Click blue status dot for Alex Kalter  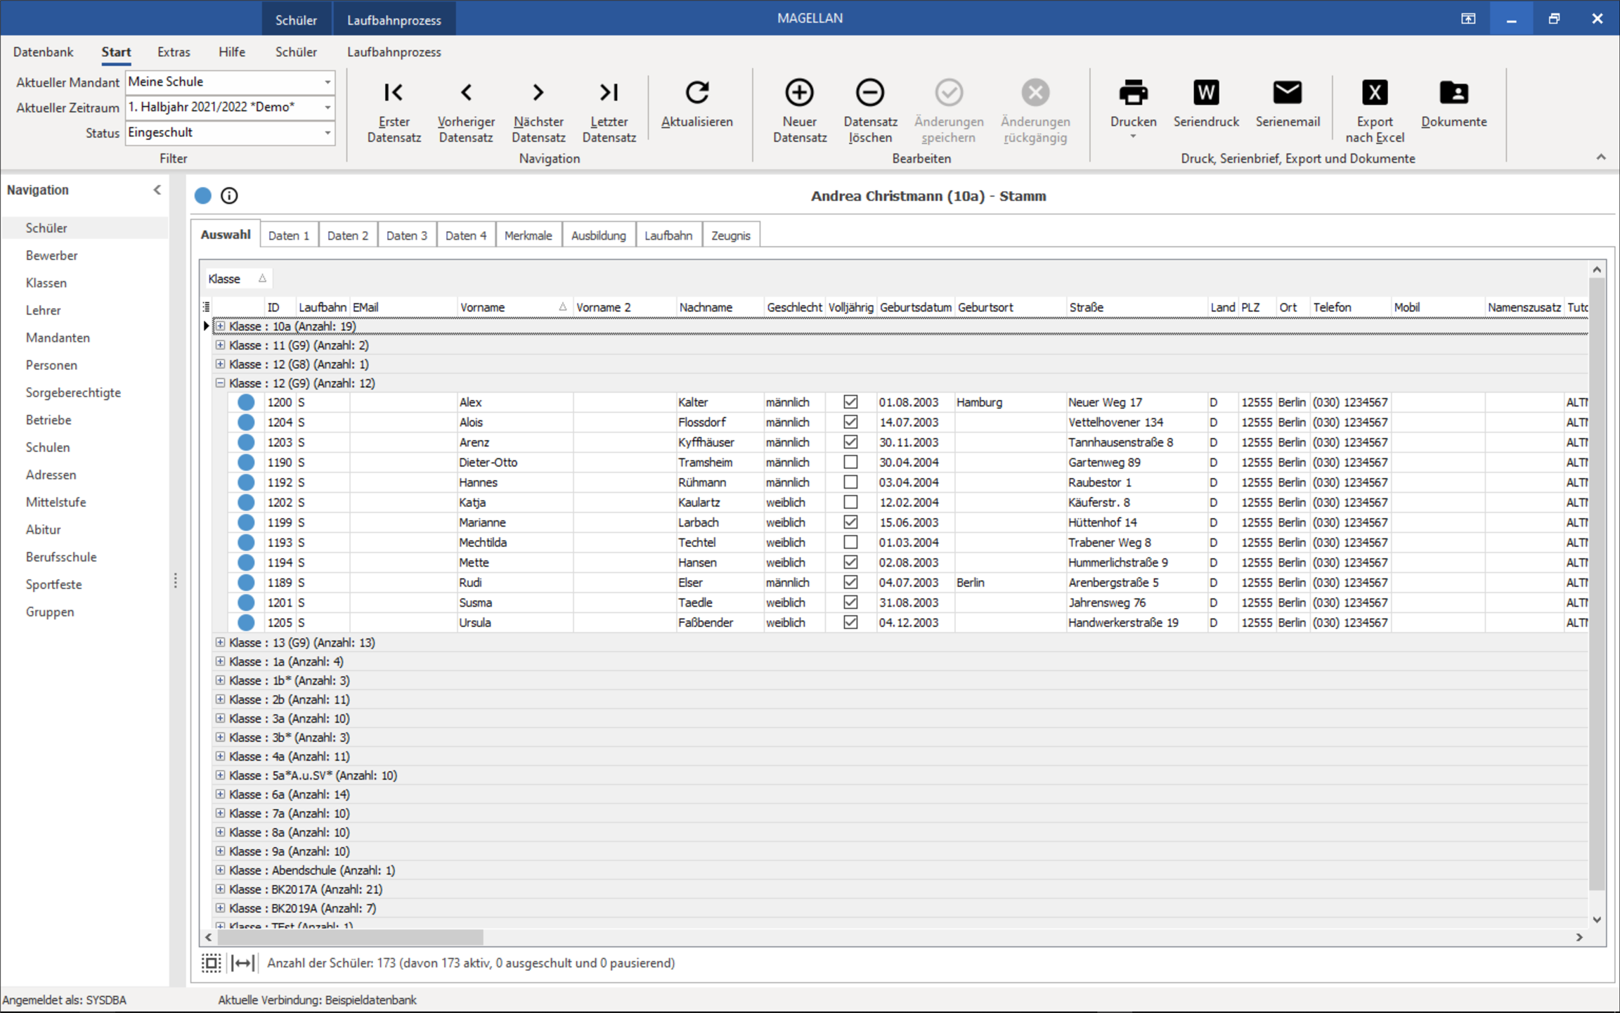[246, 402]
